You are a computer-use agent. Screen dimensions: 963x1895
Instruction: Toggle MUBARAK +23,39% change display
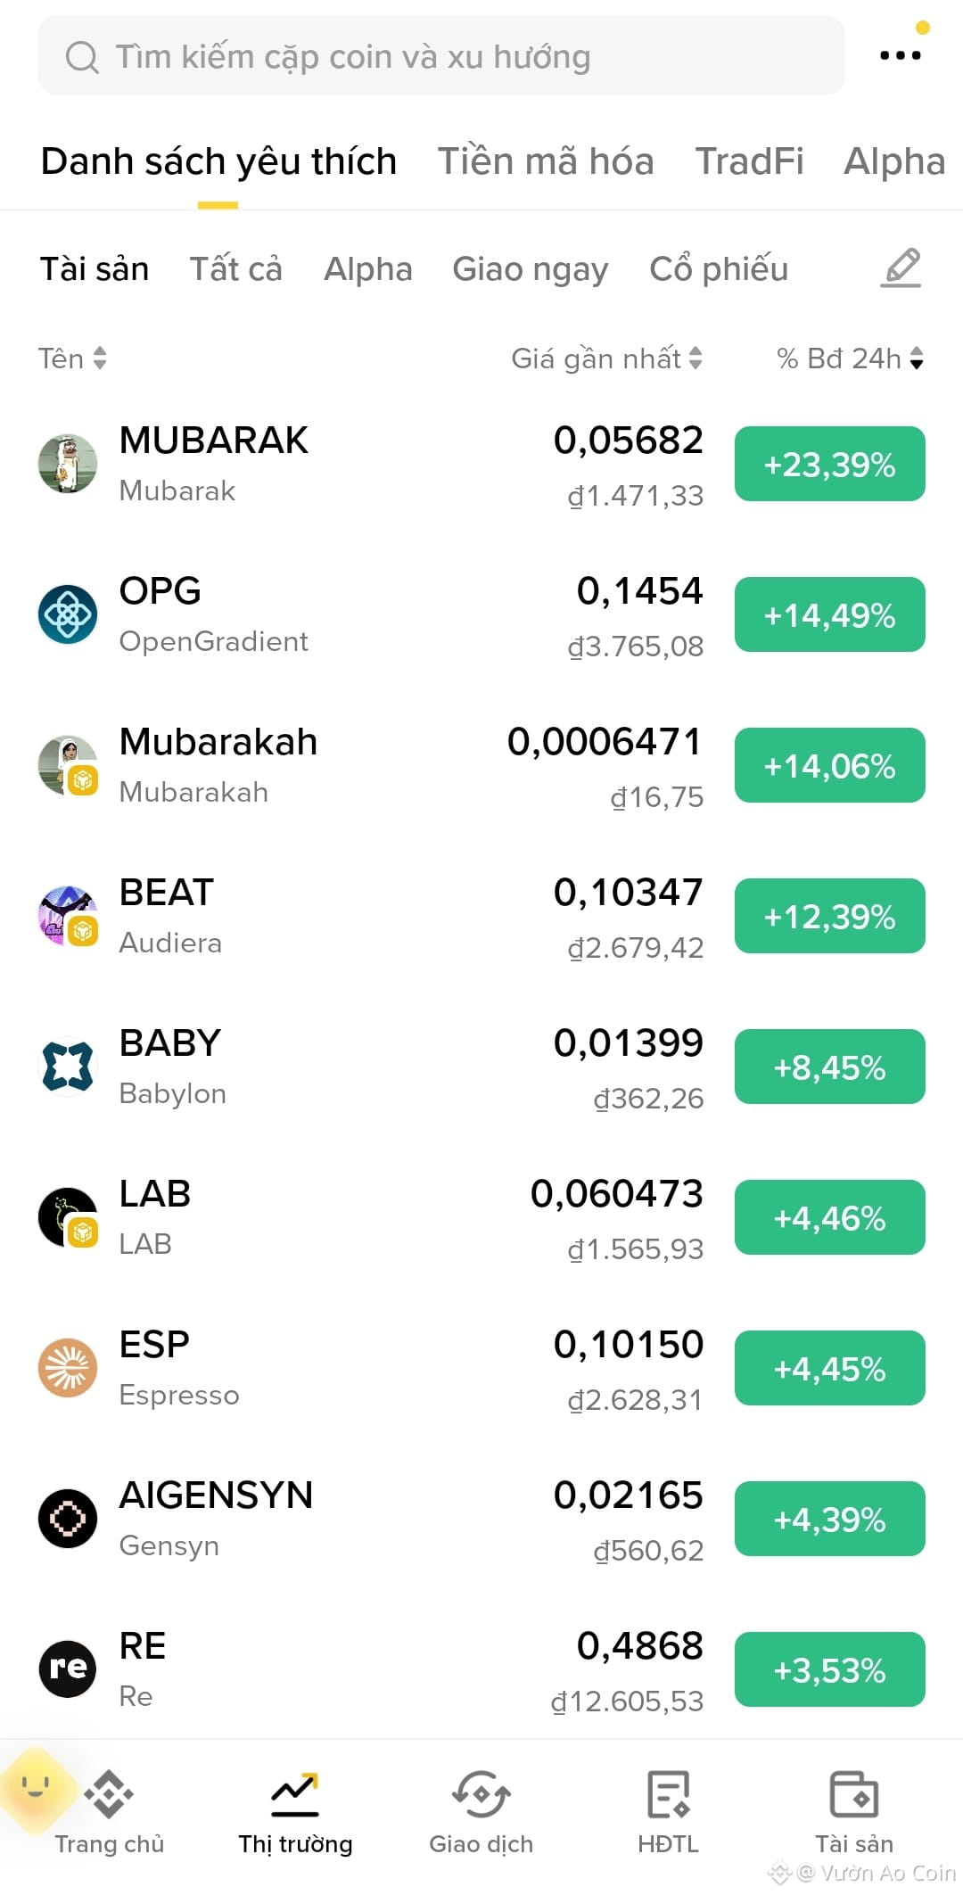pyautogui.click(x=829, y=464)
